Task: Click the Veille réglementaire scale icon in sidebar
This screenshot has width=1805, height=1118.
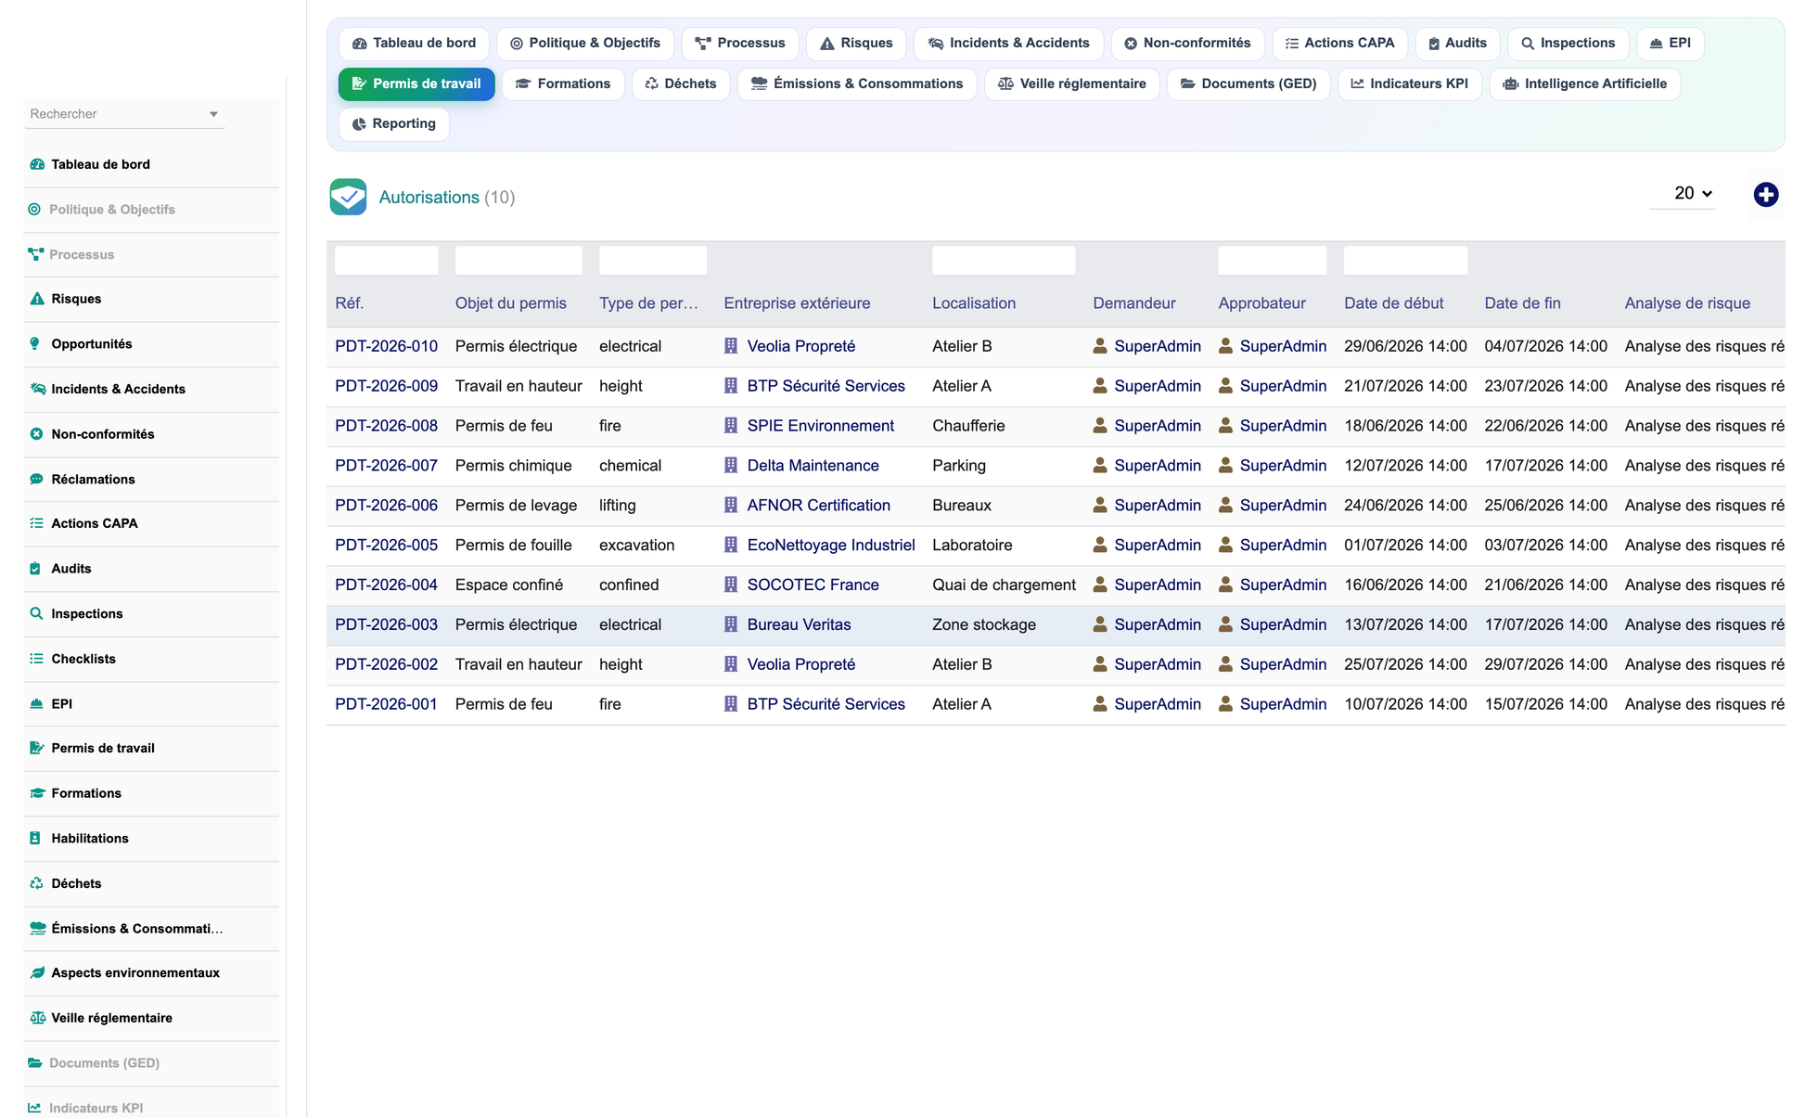Action: click(x=37, y=1018)
